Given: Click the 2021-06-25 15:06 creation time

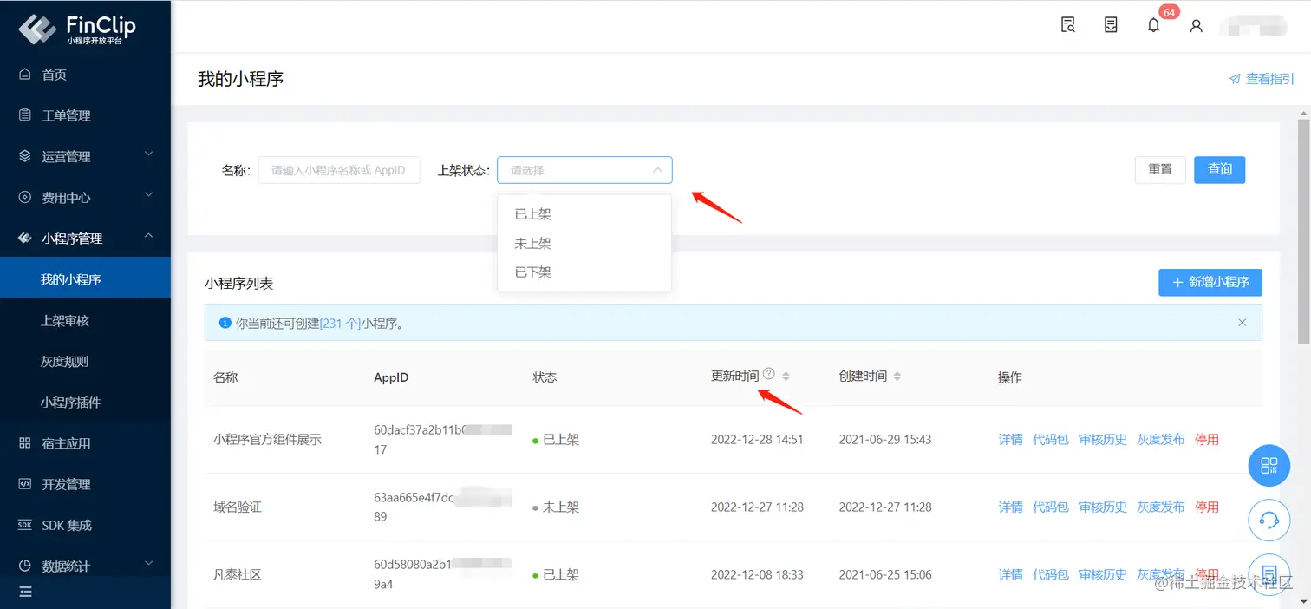Looking at the screenshot, I should click(x=885, y=574).
